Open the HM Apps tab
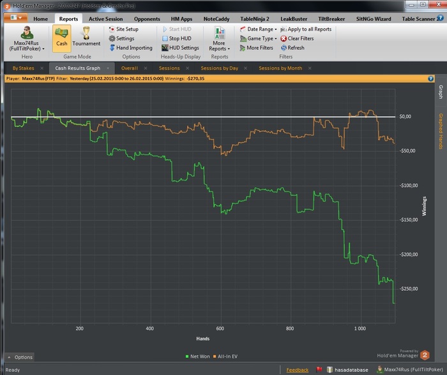The height and width of the screenshot is (375, 447). point(181,18)
